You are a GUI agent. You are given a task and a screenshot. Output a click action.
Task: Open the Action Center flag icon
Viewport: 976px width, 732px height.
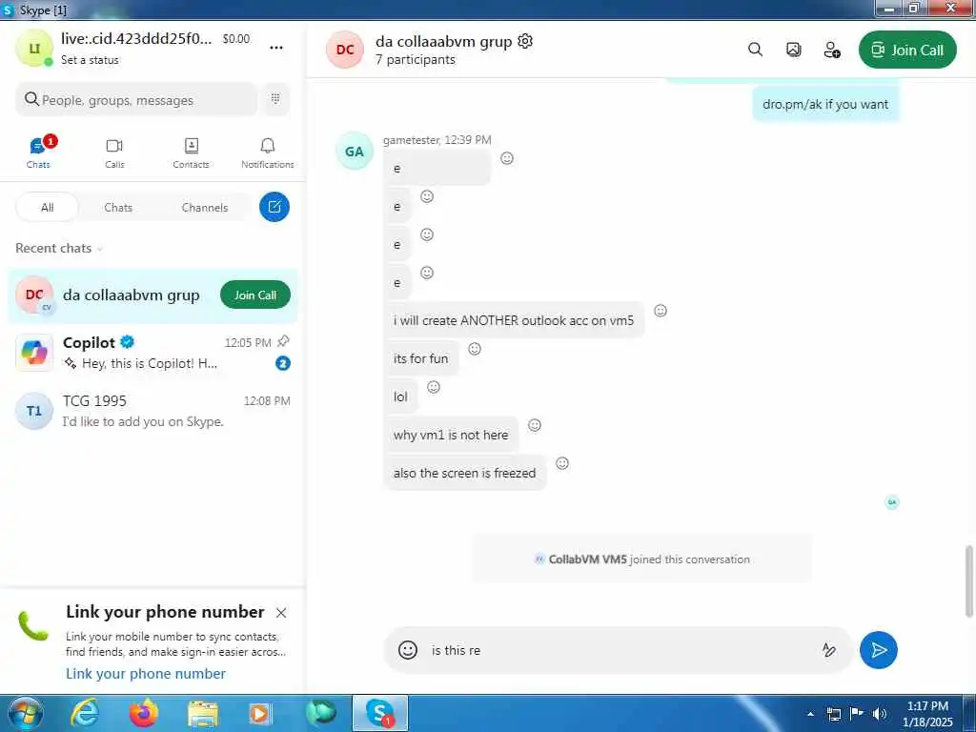pos(857,713)
